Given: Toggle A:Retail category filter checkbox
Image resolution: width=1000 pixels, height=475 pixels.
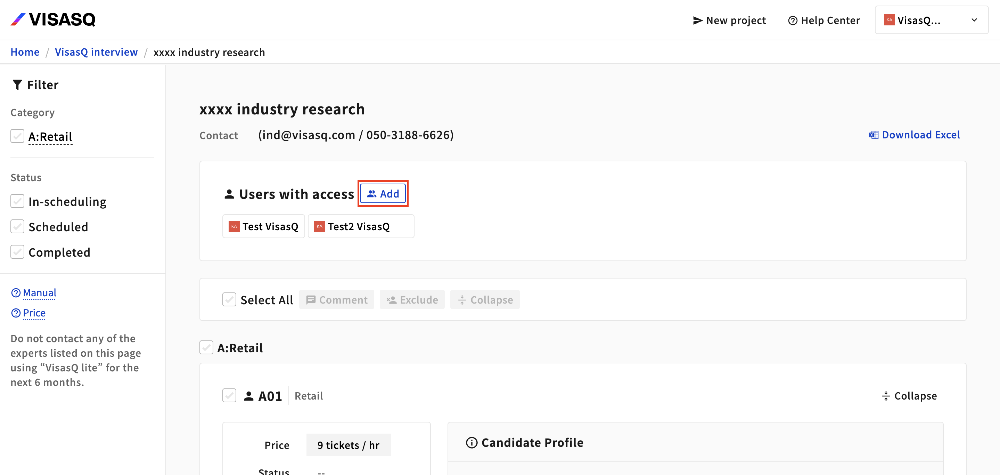Looking at the screenshot, I should (x=17, y=136).
